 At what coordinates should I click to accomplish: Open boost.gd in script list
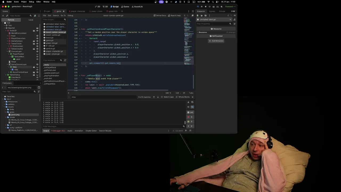pos(50,38)
